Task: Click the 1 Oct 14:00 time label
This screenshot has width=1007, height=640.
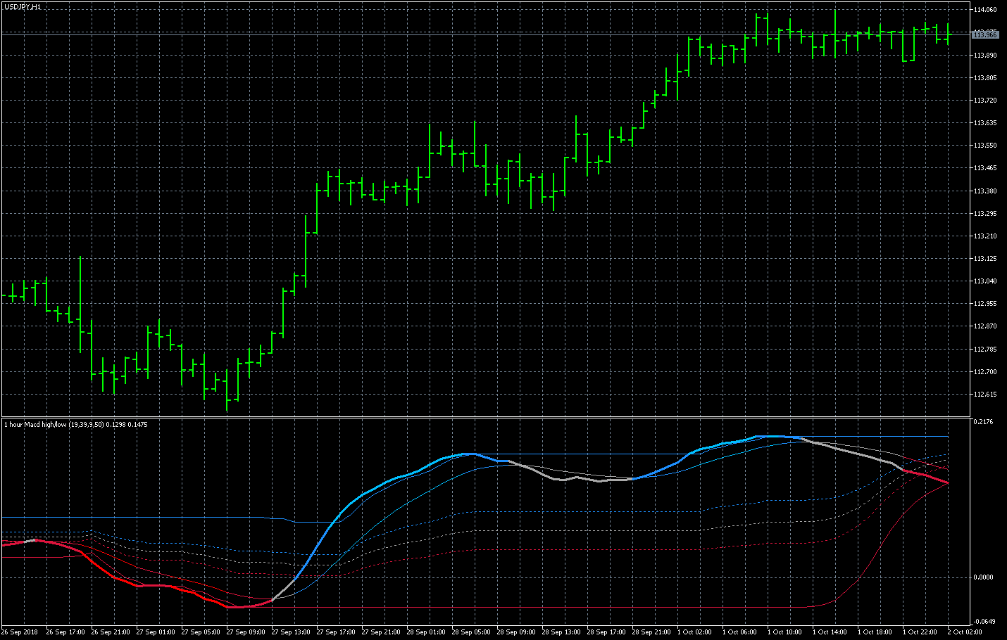Action: (830, 632)
